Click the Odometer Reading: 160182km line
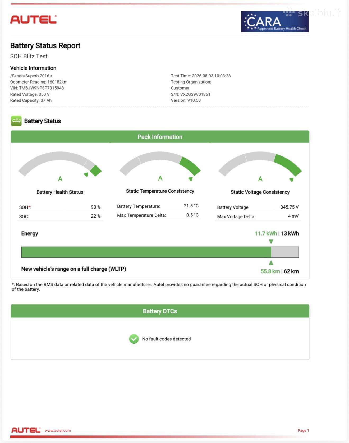 click(x=39, y=82)
